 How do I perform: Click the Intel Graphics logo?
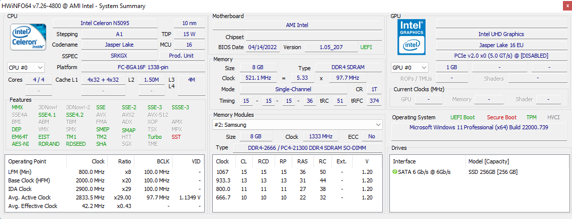[412, 36]
